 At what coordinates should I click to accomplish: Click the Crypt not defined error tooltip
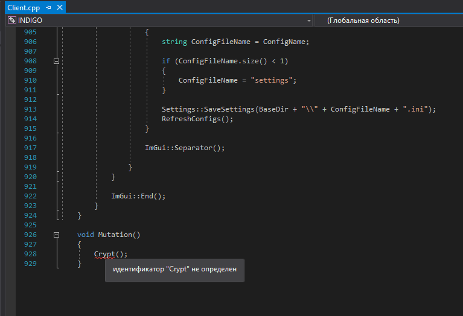(x=175, y=269)
